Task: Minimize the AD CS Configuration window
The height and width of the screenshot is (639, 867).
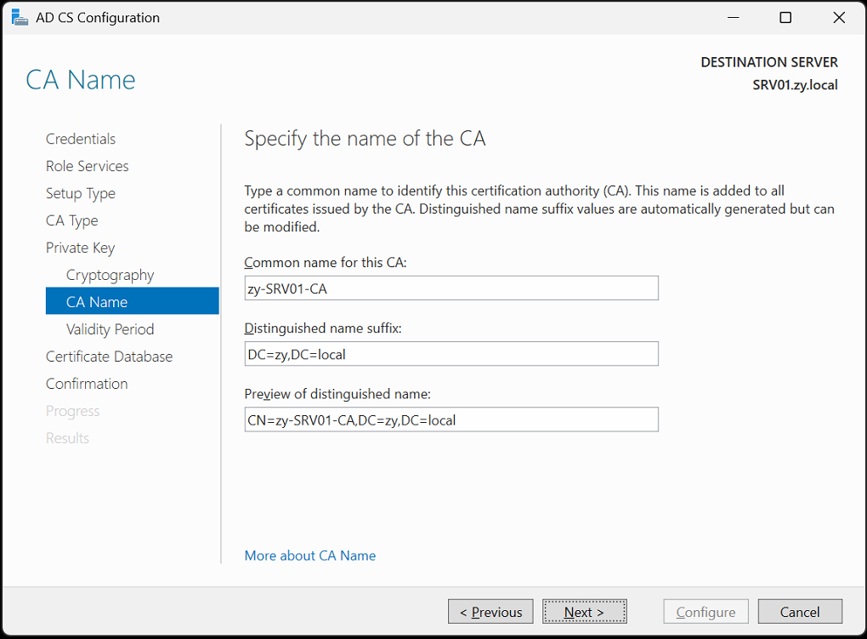Action: click(734, 18)
